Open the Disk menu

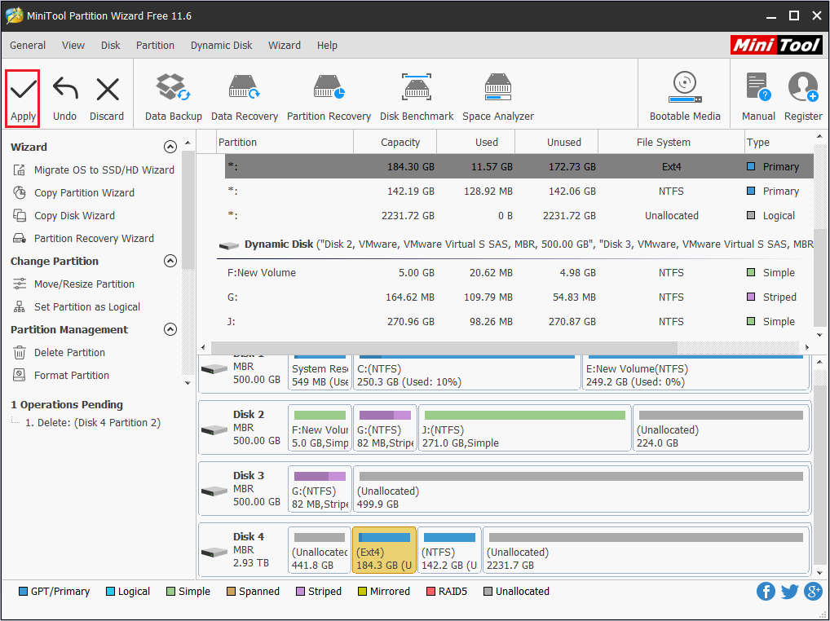(x=111, y=46)
